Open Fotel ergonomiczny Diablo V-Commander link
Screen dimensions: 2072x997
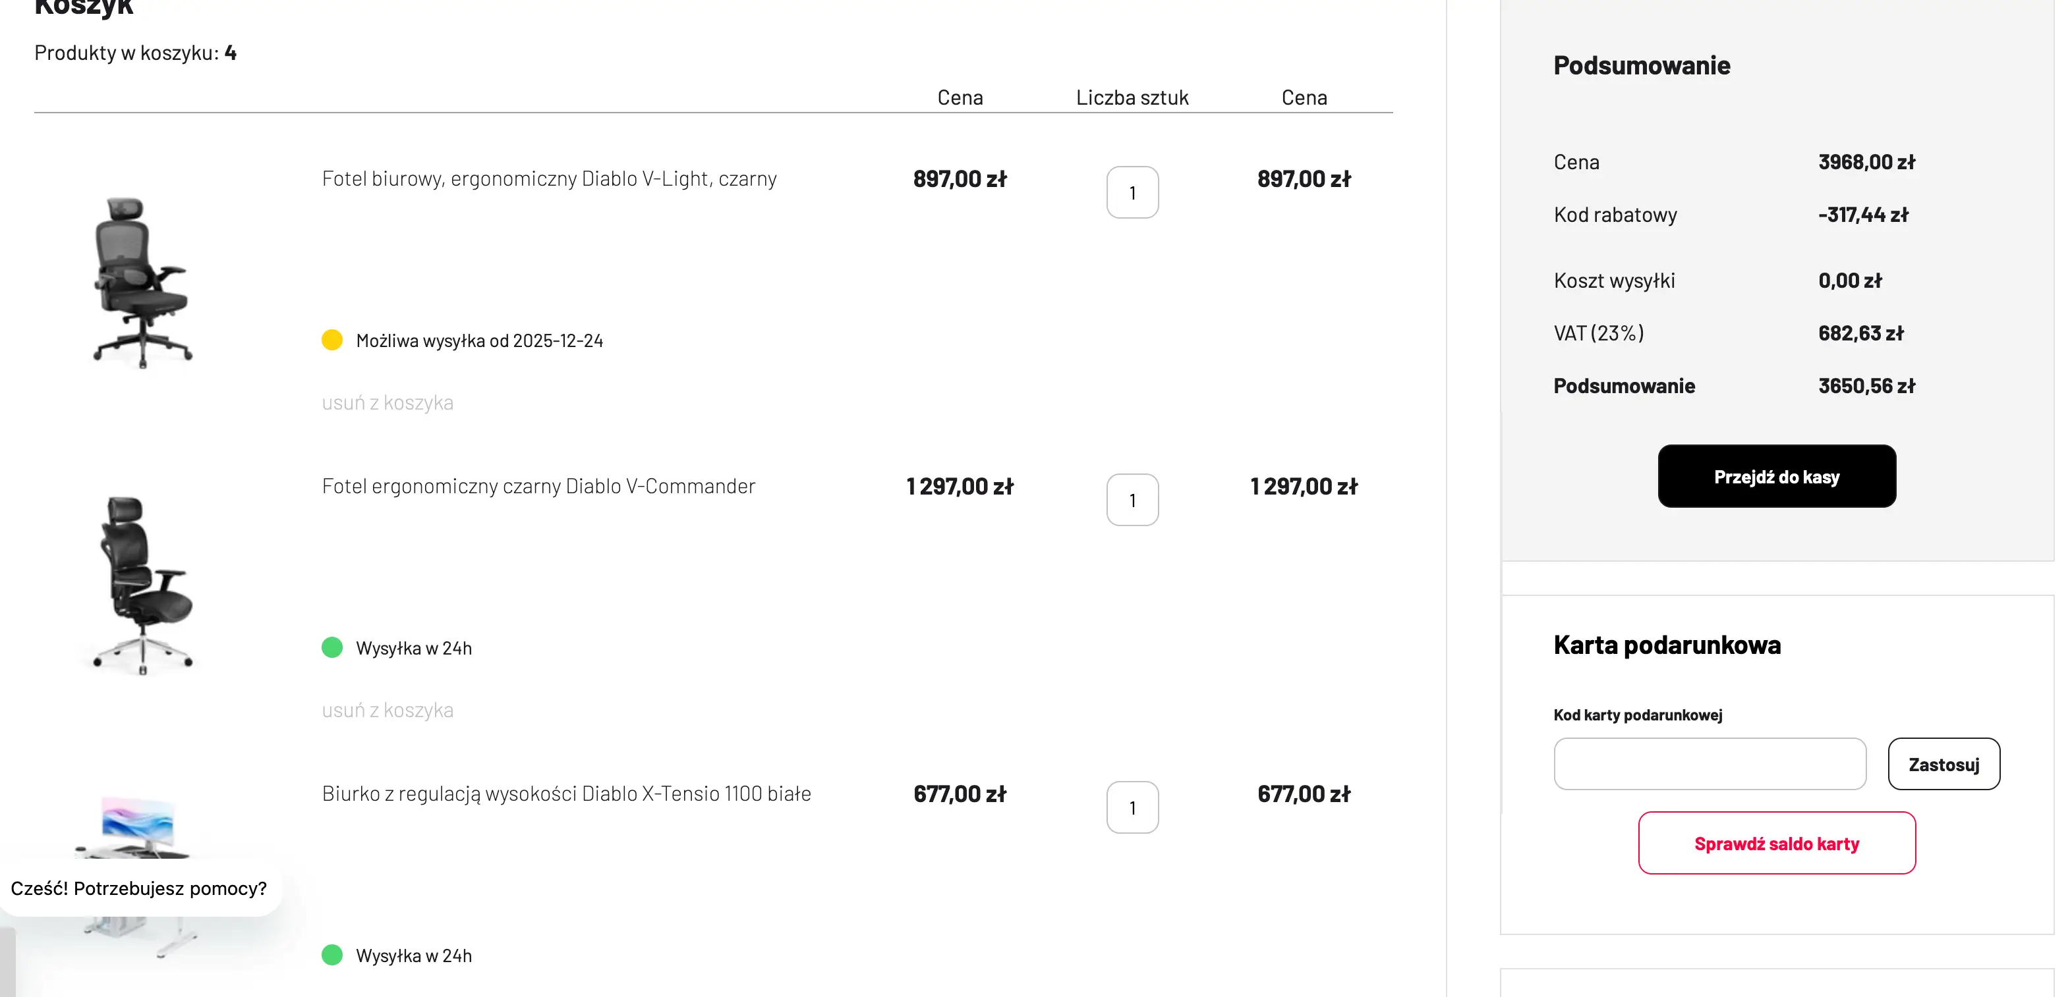[x=538, y=487]
